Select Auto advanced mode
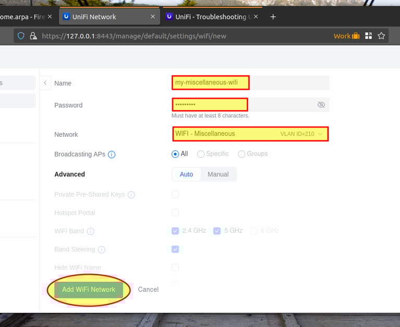This screenshot has height=327, width=400. tap(186, 175)
